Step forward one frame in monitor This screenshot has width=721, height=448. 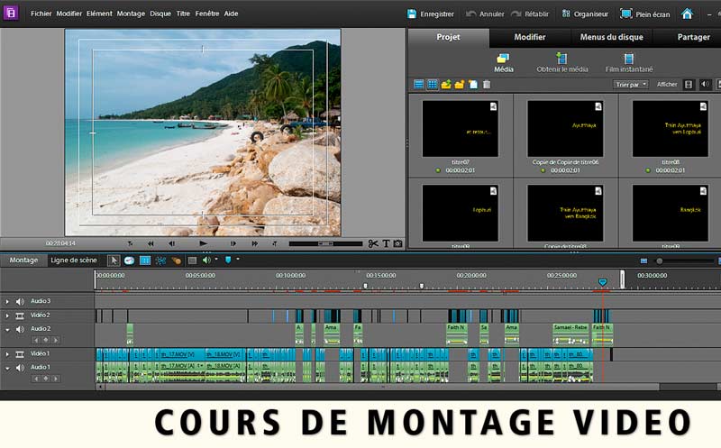233,243
